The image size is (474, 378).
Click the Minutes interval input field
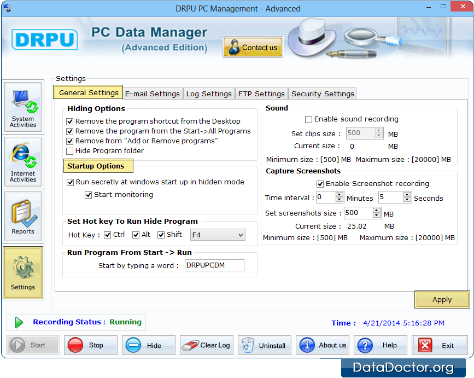326,197
